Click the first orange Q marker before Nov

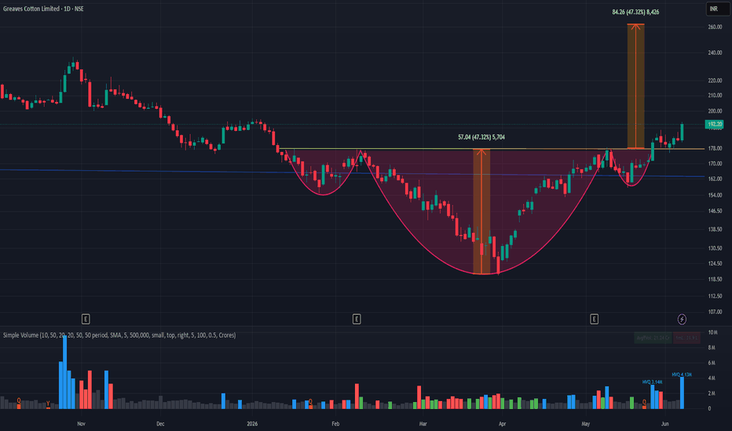click(x=19, y=400)
